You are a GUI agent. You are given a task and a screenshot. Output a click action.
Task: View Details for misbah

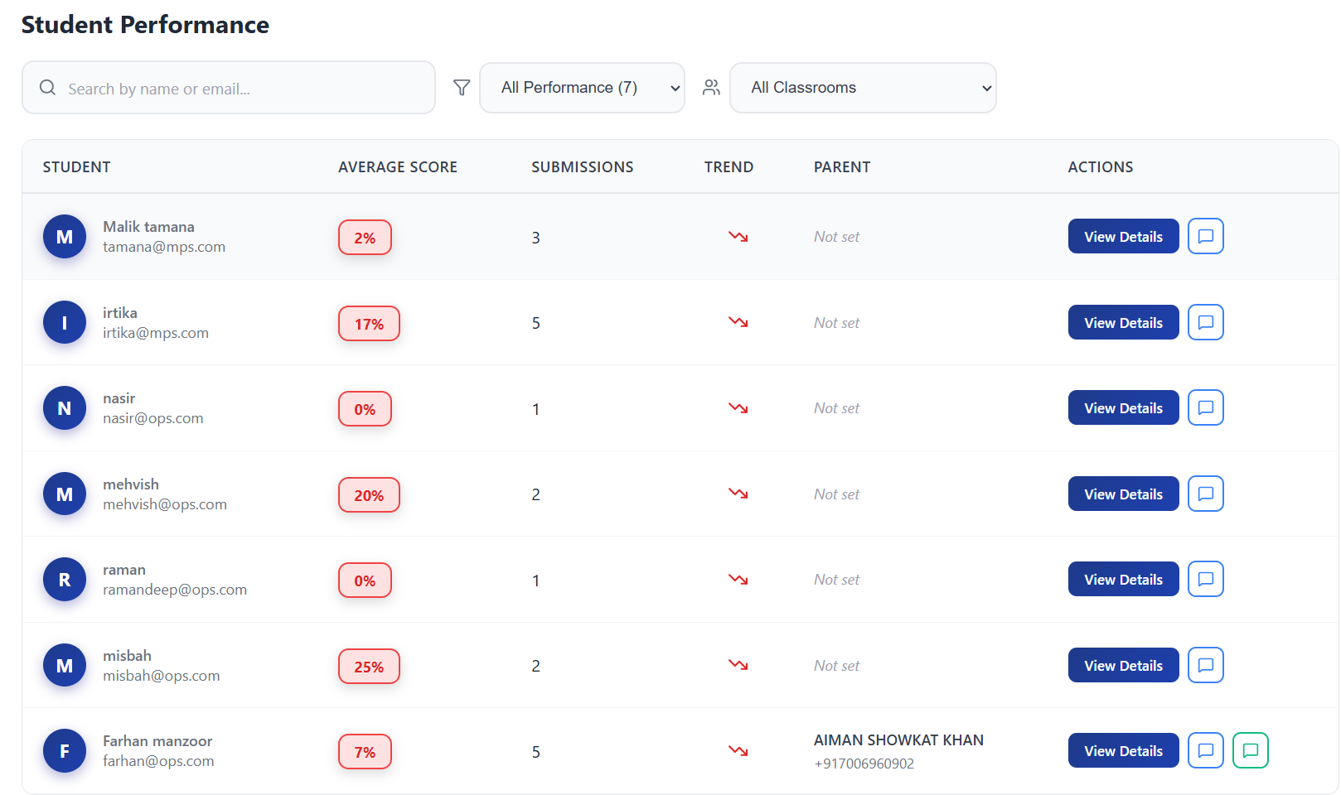tap(1123, 665)
